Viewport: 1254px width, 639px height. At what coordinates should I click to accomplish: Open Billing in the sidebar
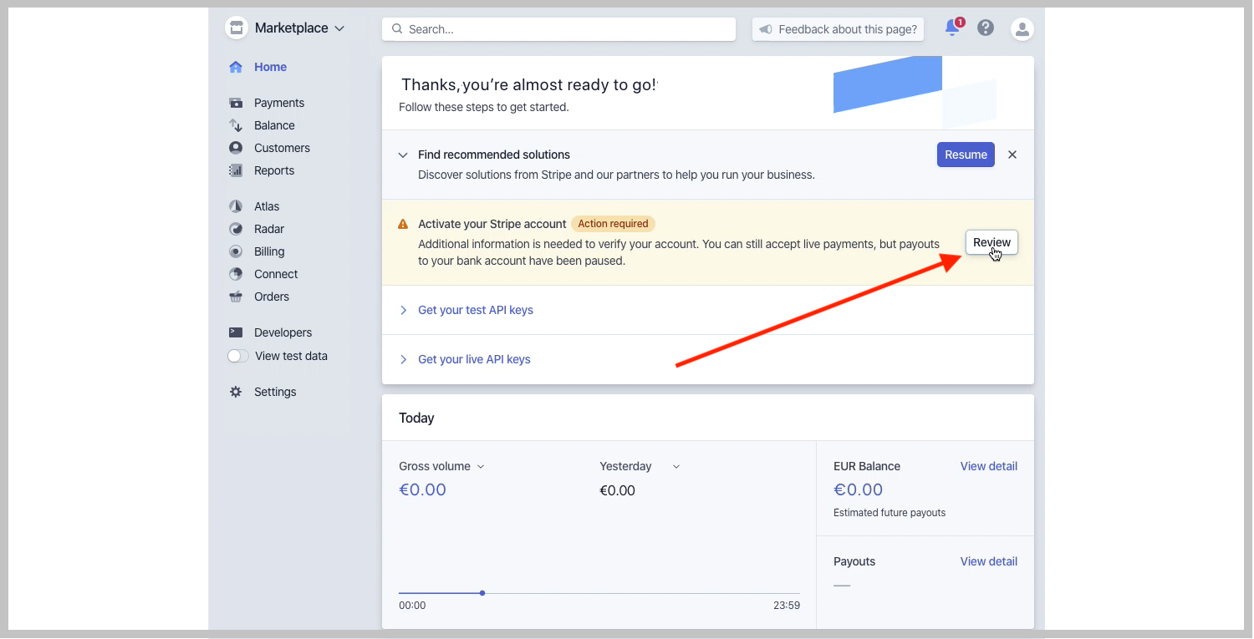(269, 251)
